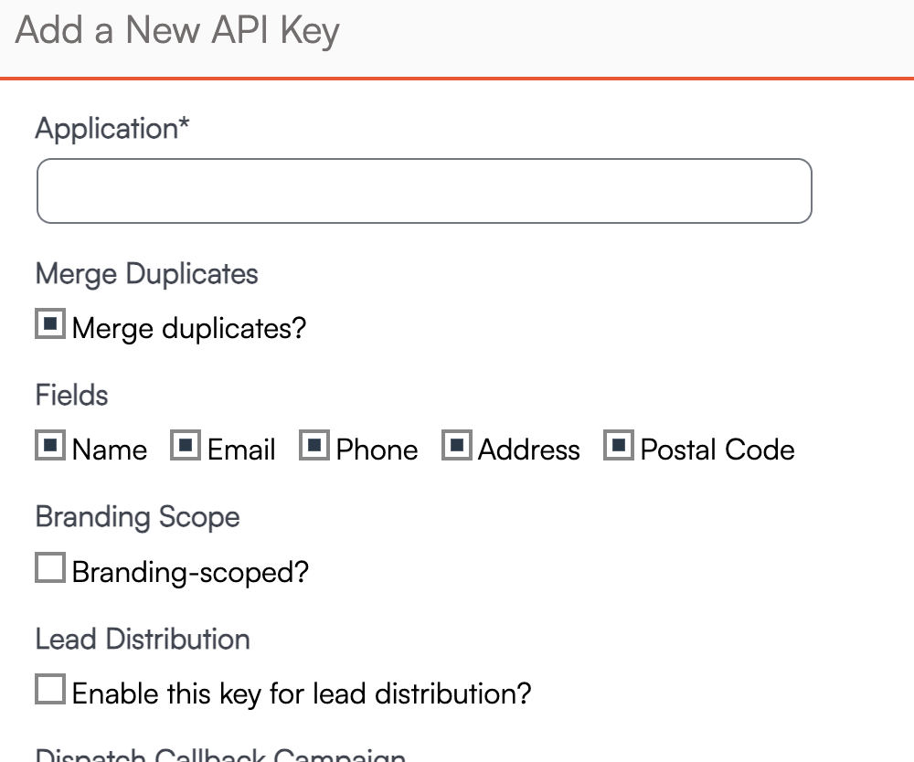Enable the 'Branding-scoped?' checkbox
914x762 pixels.
(x=50, y=569)
